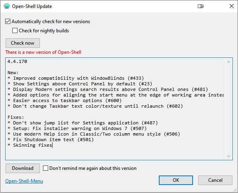Screen dimensions: 238x193
Task: Confirm with the OK button
Action: point(176,180)
